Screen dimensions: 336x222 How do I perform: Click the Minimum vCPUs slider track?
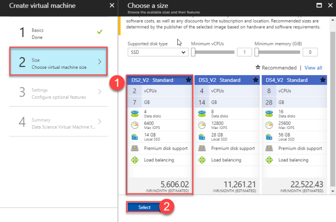point(215,52)
